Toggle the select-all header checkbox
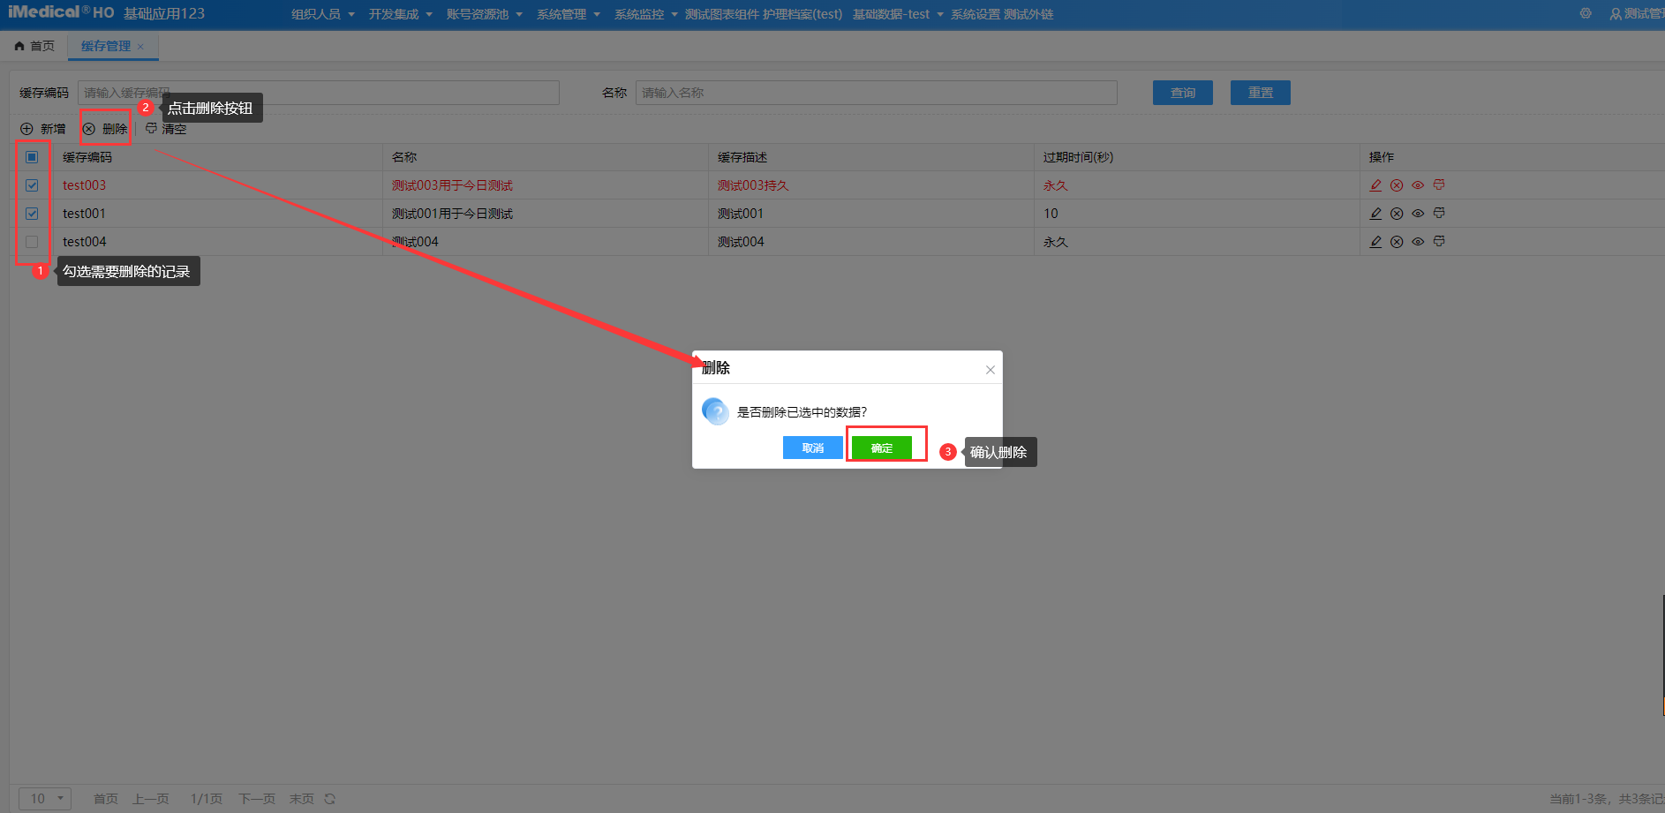The width and height of the screenshot is (1665, 813). (x=32, y=157)
